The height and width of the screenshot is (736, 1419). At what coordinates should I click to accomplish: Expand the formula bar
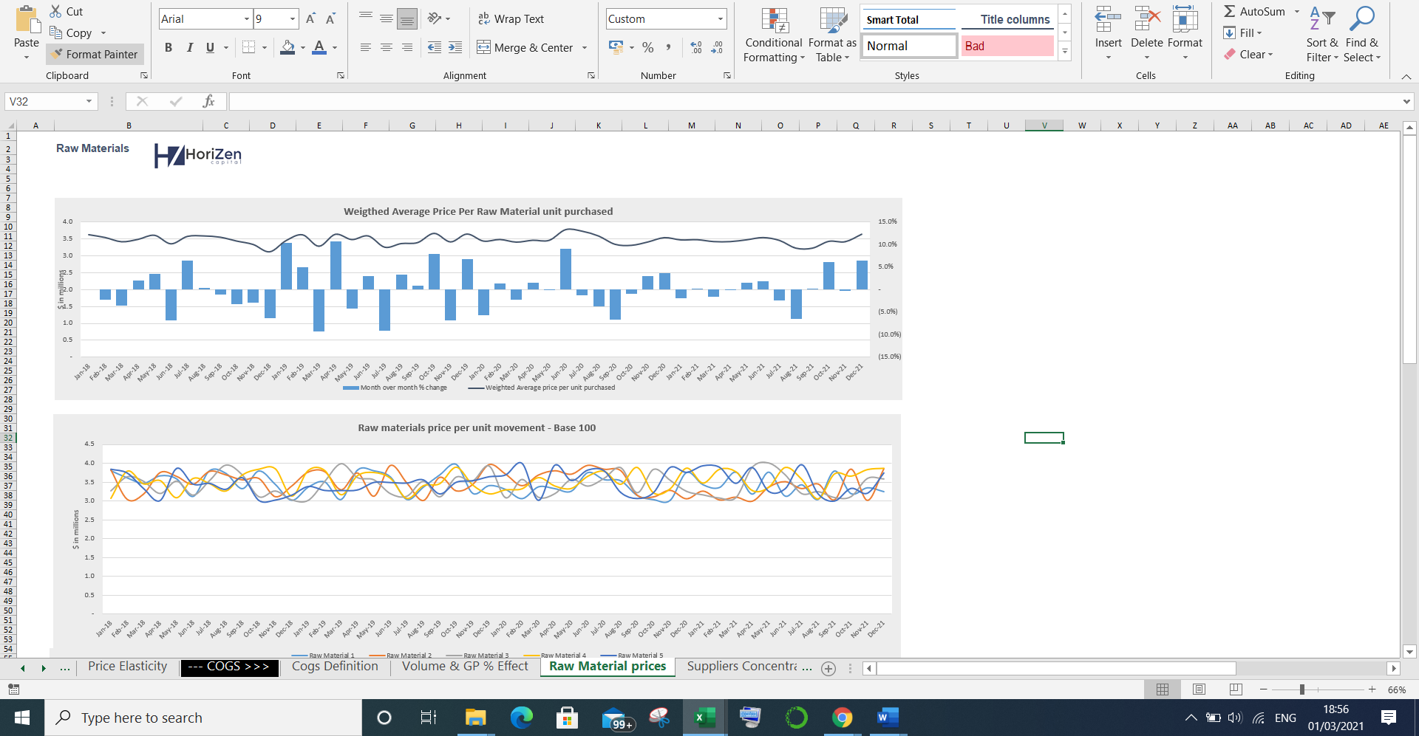pyautogui.click(x=1406, y=101)
